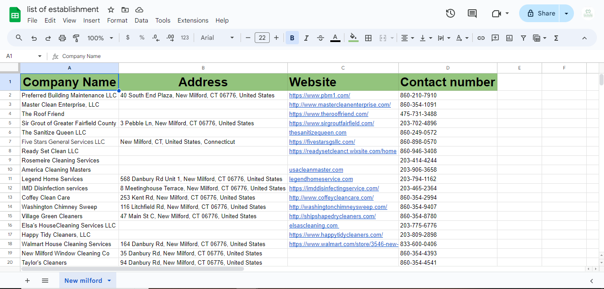This screenshot has height=289, width=604.
Task: Collapse the toolbar with chevron
Action: [584, 38]
